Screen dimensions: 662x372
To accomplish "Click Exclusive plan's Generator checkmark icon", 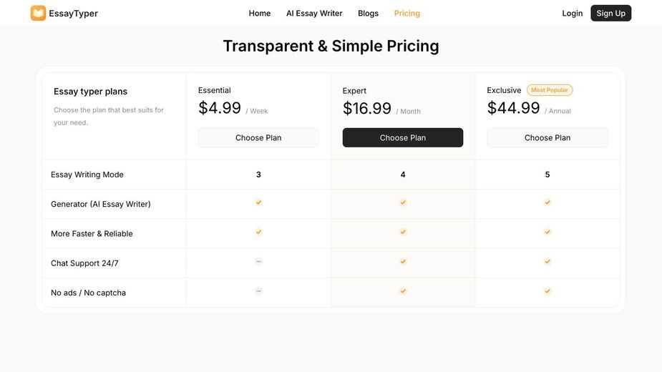I will [547, 202].
